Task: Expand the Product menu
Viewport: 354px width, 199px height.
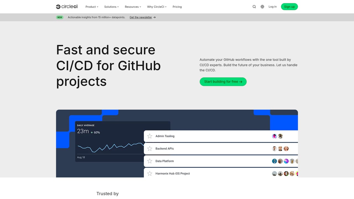Action: pyautogui.click(x=92, y=7)
